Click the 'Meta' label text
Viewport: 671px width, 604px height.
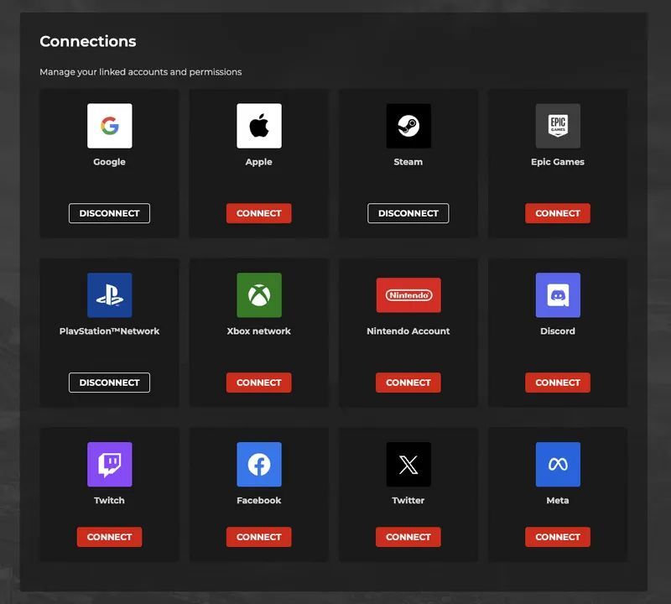point(558,501)
